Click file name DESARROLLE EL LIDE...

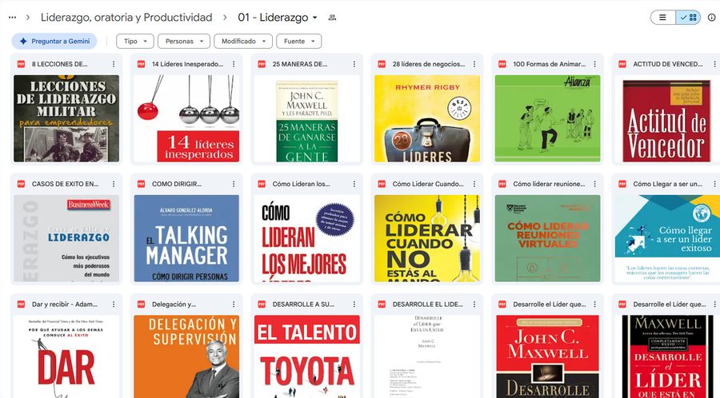click(x=427, y=304)
